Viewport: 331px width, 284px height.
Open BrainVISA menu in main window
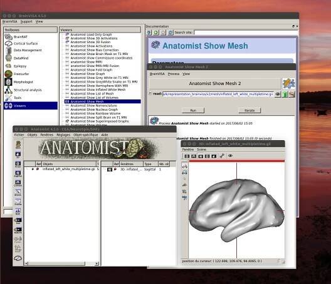[x=9, y=21]
